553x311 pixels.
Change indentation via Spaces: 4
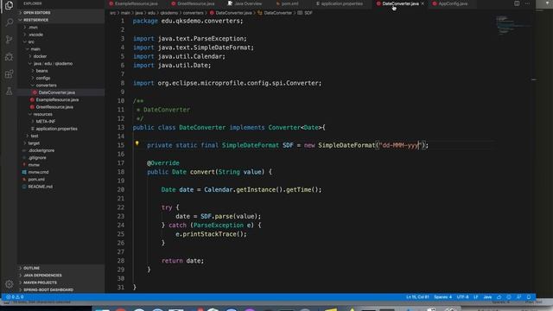click(442, 297)
